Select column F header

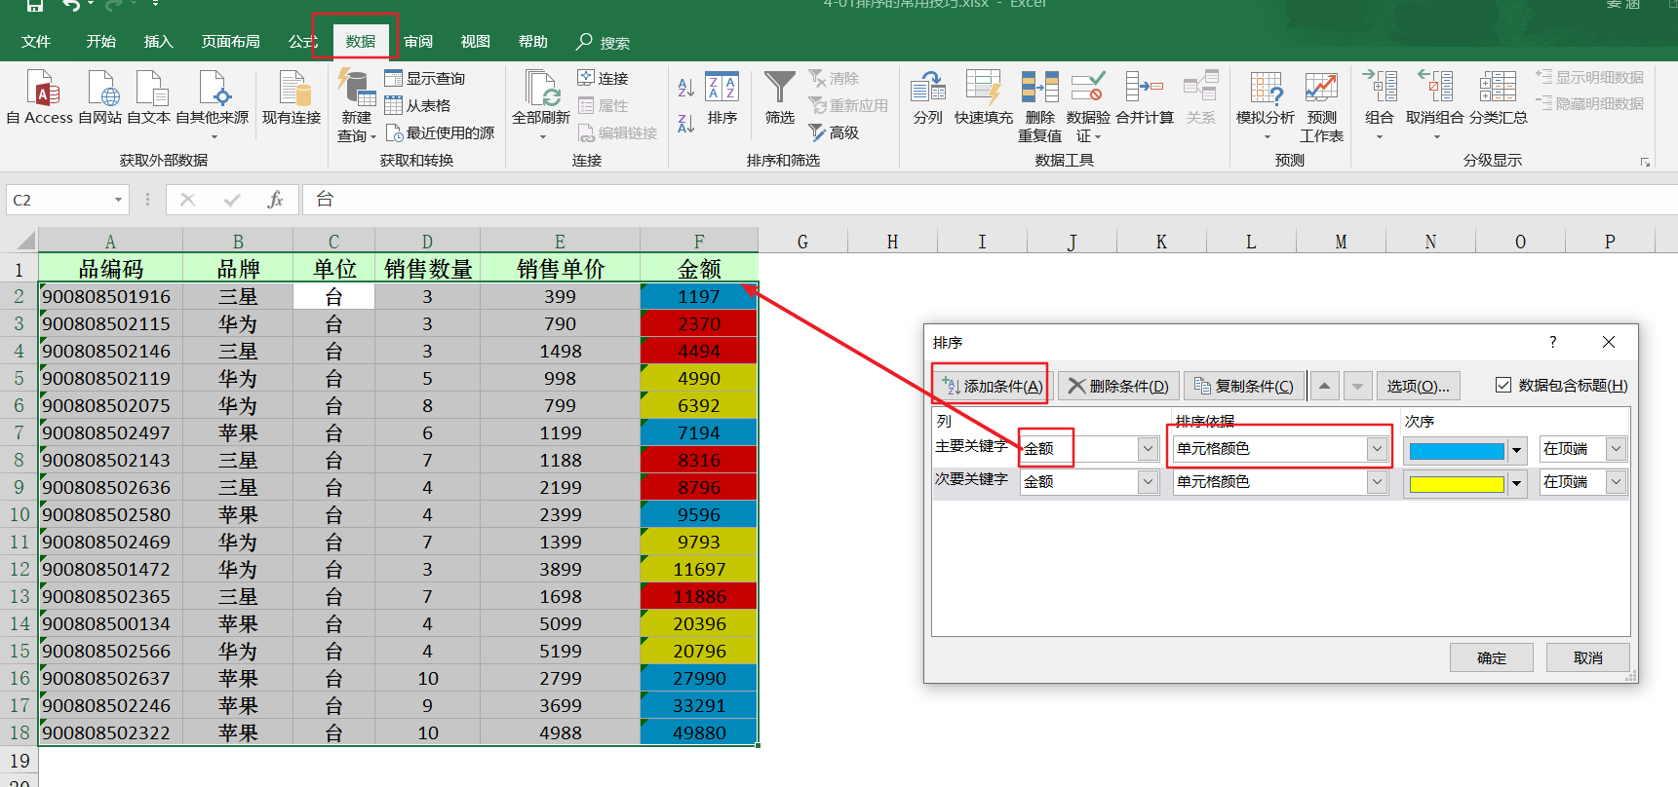pyautogui.click(x=699, y=242)
